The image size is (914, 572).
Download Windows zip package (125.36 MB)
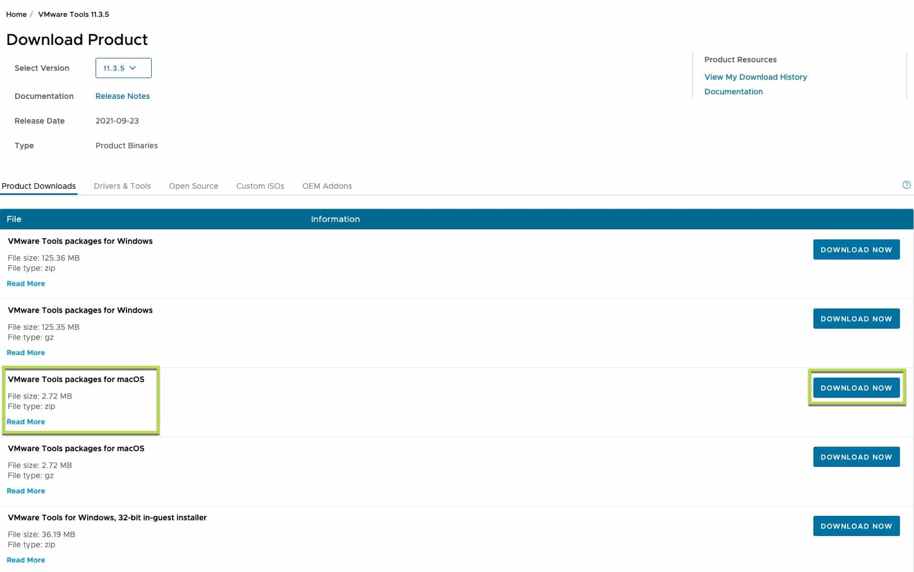tap(856, 249)
